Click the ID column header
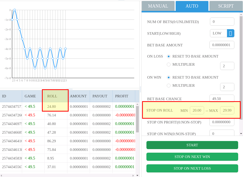The image size is (243, 177). pyautogui.click(x=11, y=96)
